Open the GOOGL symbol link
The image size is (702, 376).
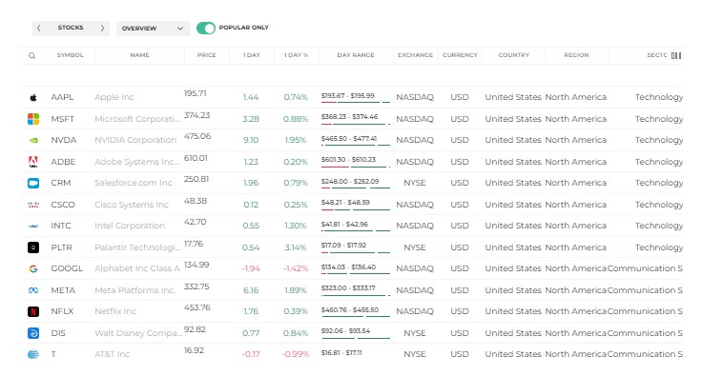67,268
